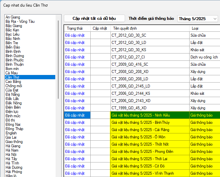Click the CT_2008_QD_208_LD row cell
Image resolution: width=220 pixels, height=177 pixels.
[150, 79]
